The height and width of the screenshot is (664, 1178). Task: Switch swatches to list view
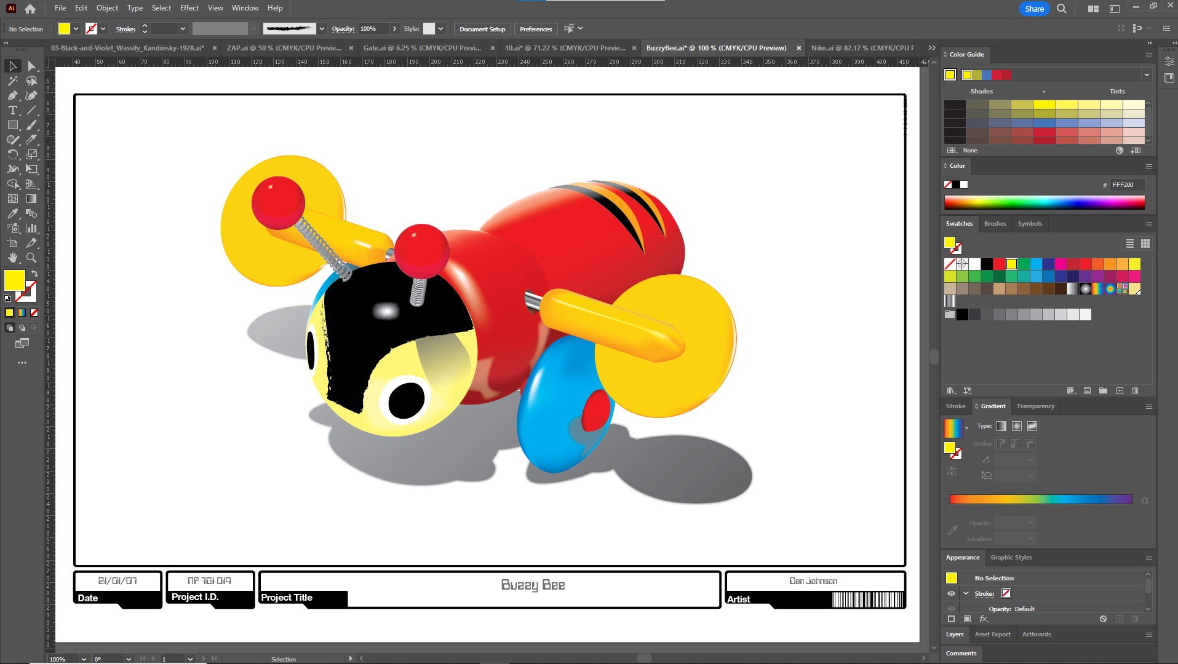tap(1130, 243)
